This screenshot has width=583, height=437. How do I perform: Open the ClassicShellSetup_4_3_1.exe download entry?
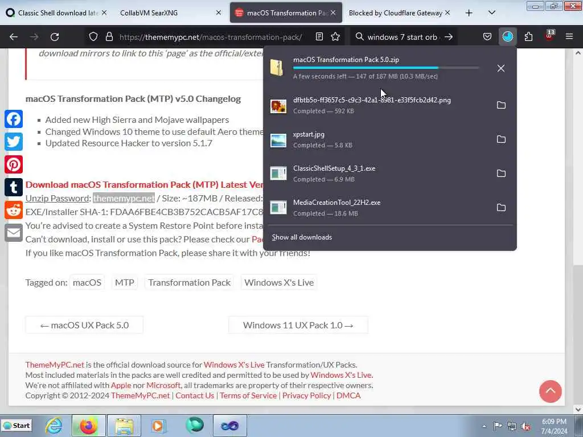click(x=379, y=174)
